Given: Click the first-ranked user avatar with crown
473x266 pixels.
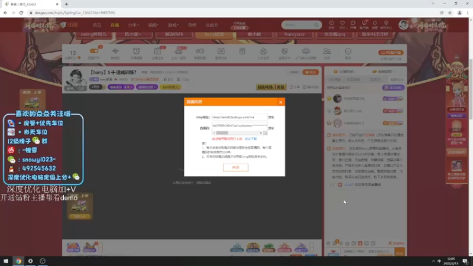Looking at the screenshot, I should click(x=337, y=98).
